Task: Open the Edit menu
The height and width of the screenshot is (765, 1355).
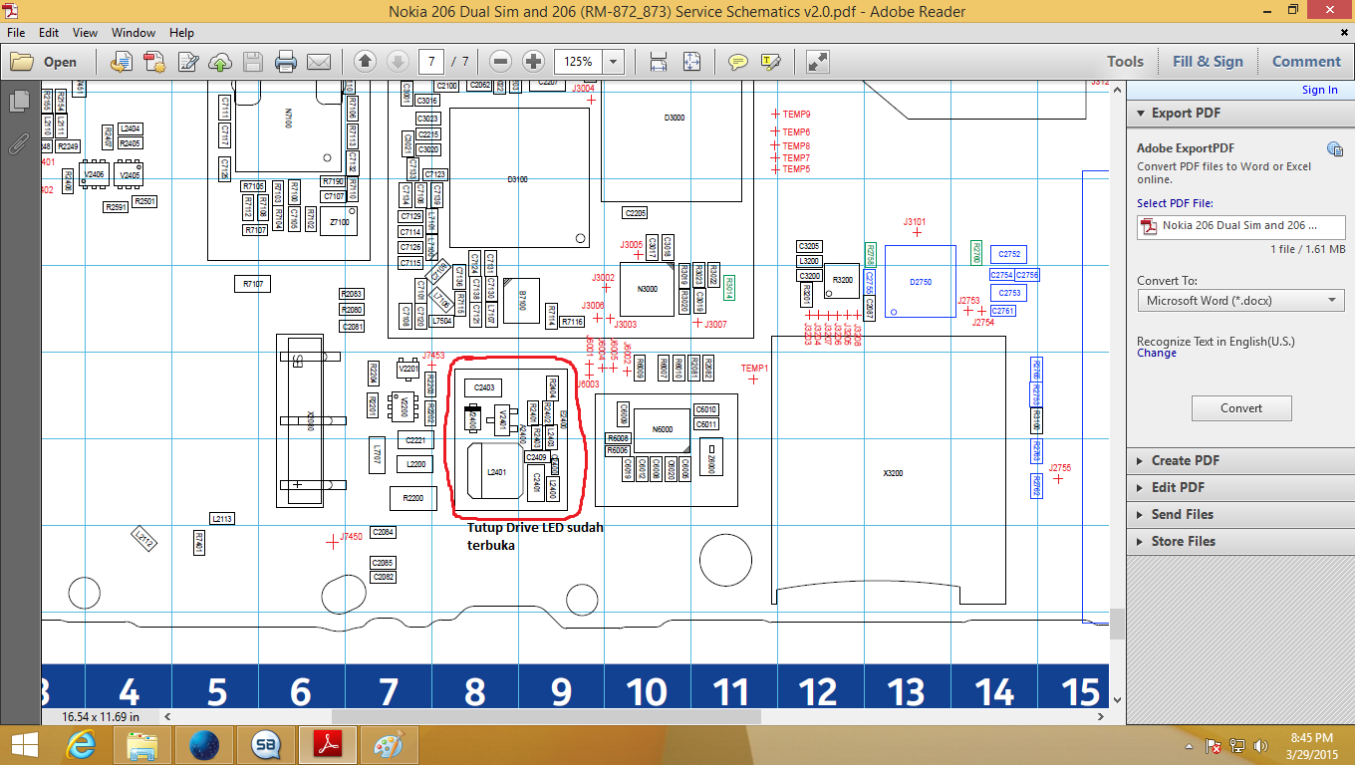Action: coord(49,33)
